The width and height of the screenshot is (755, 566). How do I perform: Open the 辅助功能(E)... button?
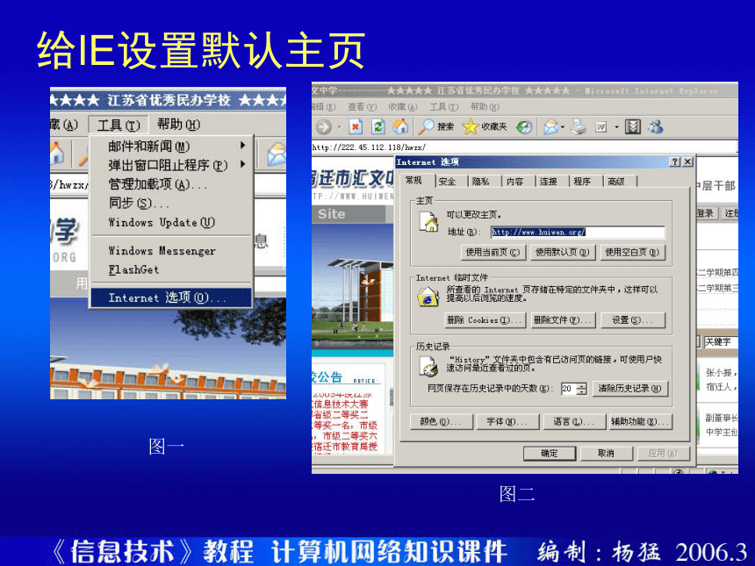(x=640, y=422)
